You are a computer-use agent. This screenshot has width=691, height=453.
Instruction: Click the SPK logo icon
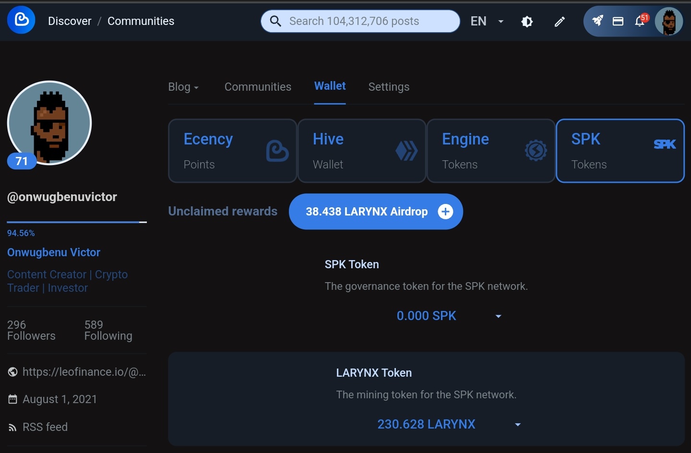click(665, 144)
